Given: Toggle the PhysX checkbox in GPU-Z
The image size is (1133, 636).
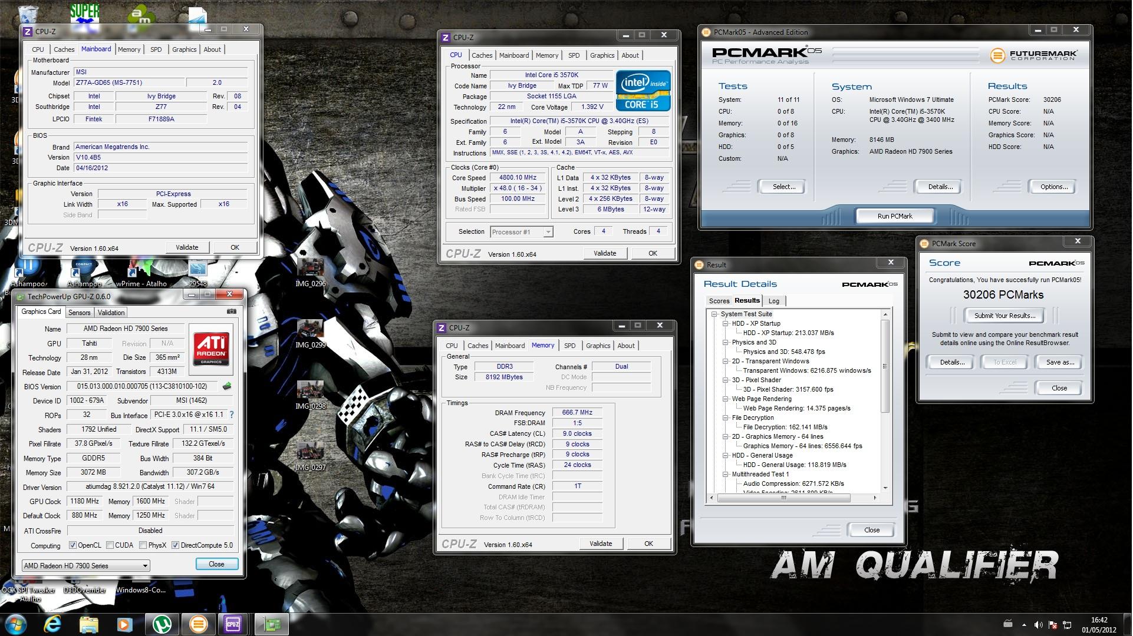Looking at the screenshot, I should (x=143, y=545).
